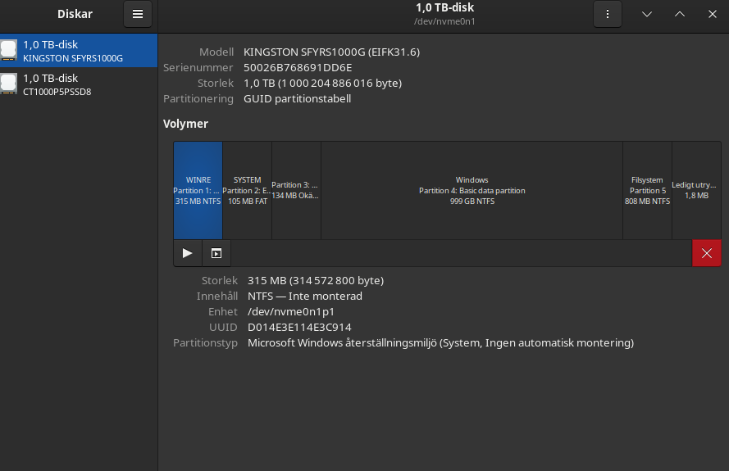This screenshot has width=729, height=471.
Task: Click GUID partitionstabell text
Action: tap(297, 99)
